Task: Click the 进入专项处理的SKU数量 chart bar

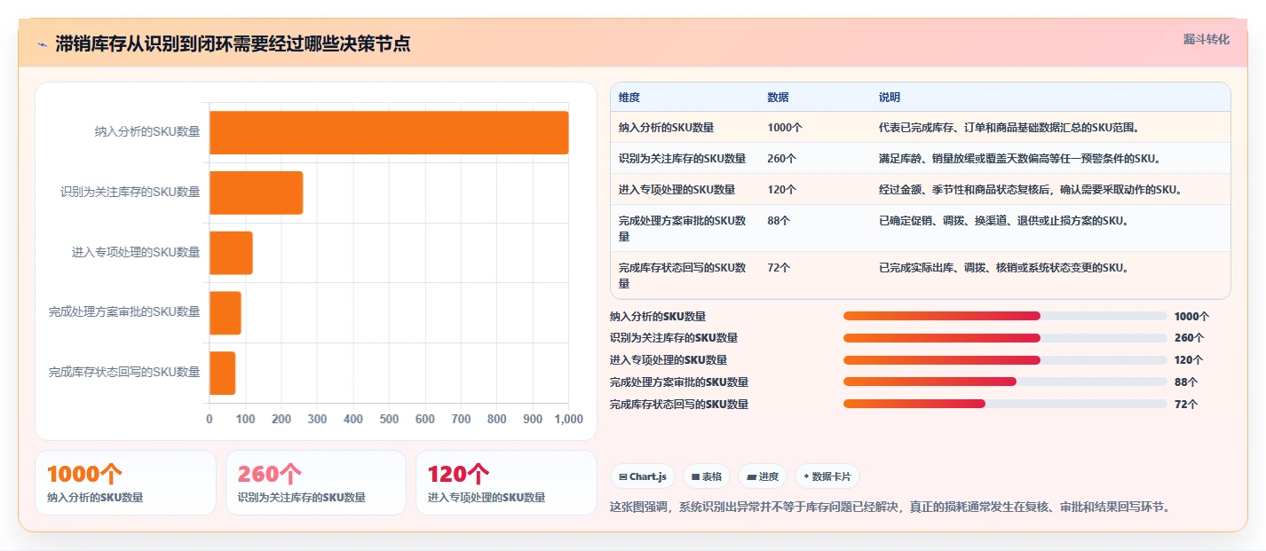Action: (231, 252)
